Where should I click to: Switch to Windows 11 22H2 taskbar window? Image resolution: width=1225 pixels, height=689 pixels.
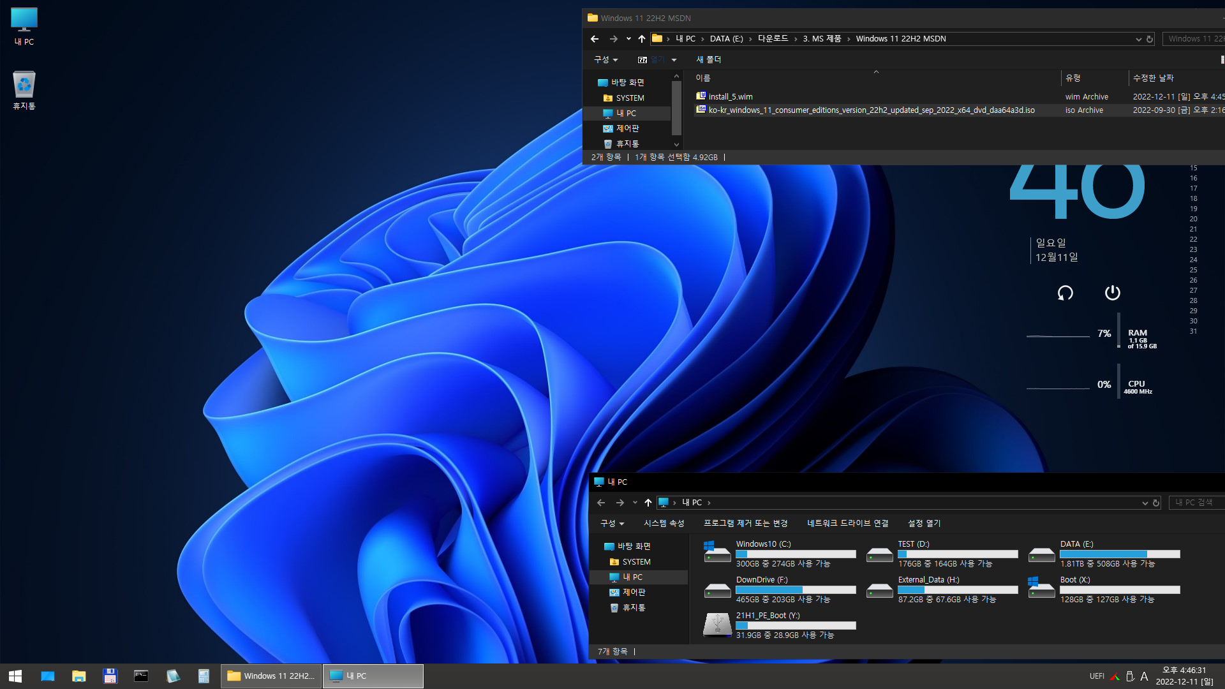271,676
